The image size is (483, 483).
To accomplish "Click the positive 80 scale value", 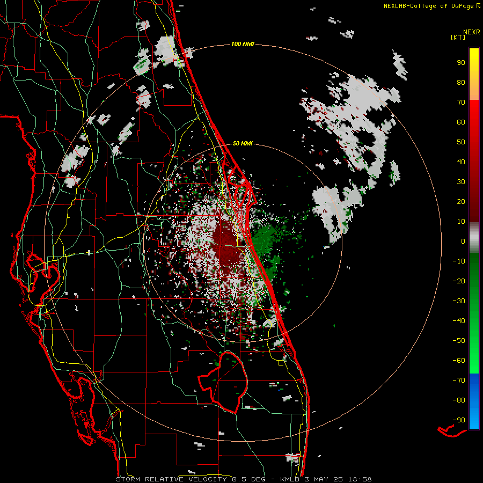I will 461,83.
